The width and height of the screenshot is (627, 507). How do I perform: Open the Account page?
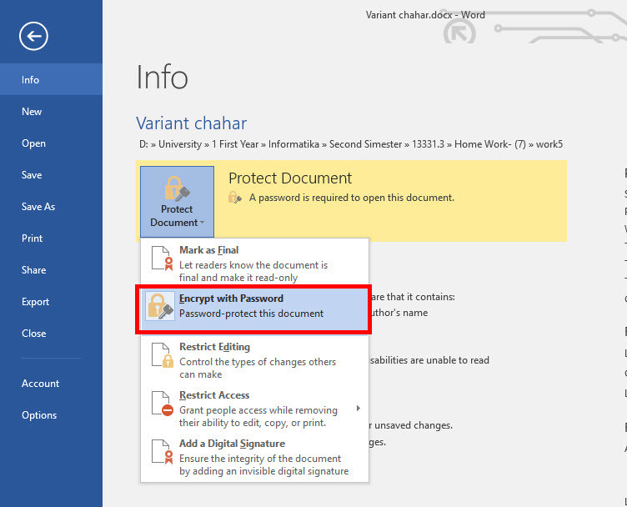[x=51, y=383]
